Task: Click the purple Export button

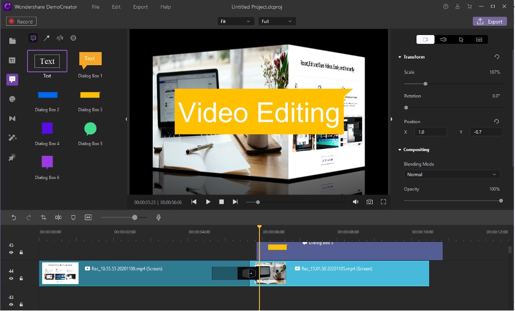Action: pos(489,21)
